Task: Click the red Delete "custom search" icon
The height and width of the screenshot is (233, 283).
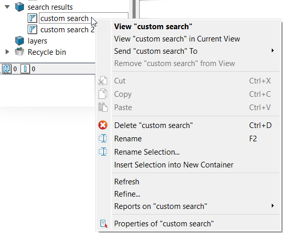Action: pyautogui.click(x=103, y=125)
